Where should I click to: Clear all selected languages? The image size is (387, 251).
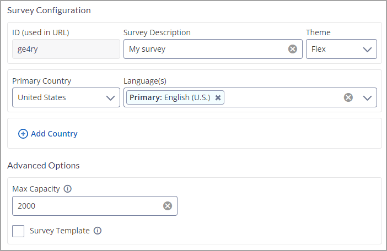(348, 97)
